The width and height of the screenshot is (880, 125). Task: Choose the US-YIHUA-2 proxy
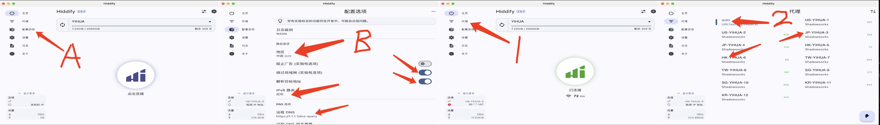[x=755, y=34]
